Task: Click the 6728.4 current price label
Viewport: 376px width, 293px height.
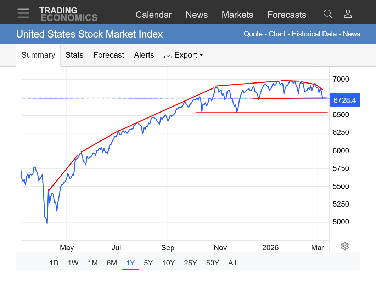Action: [x=344, y=100]
